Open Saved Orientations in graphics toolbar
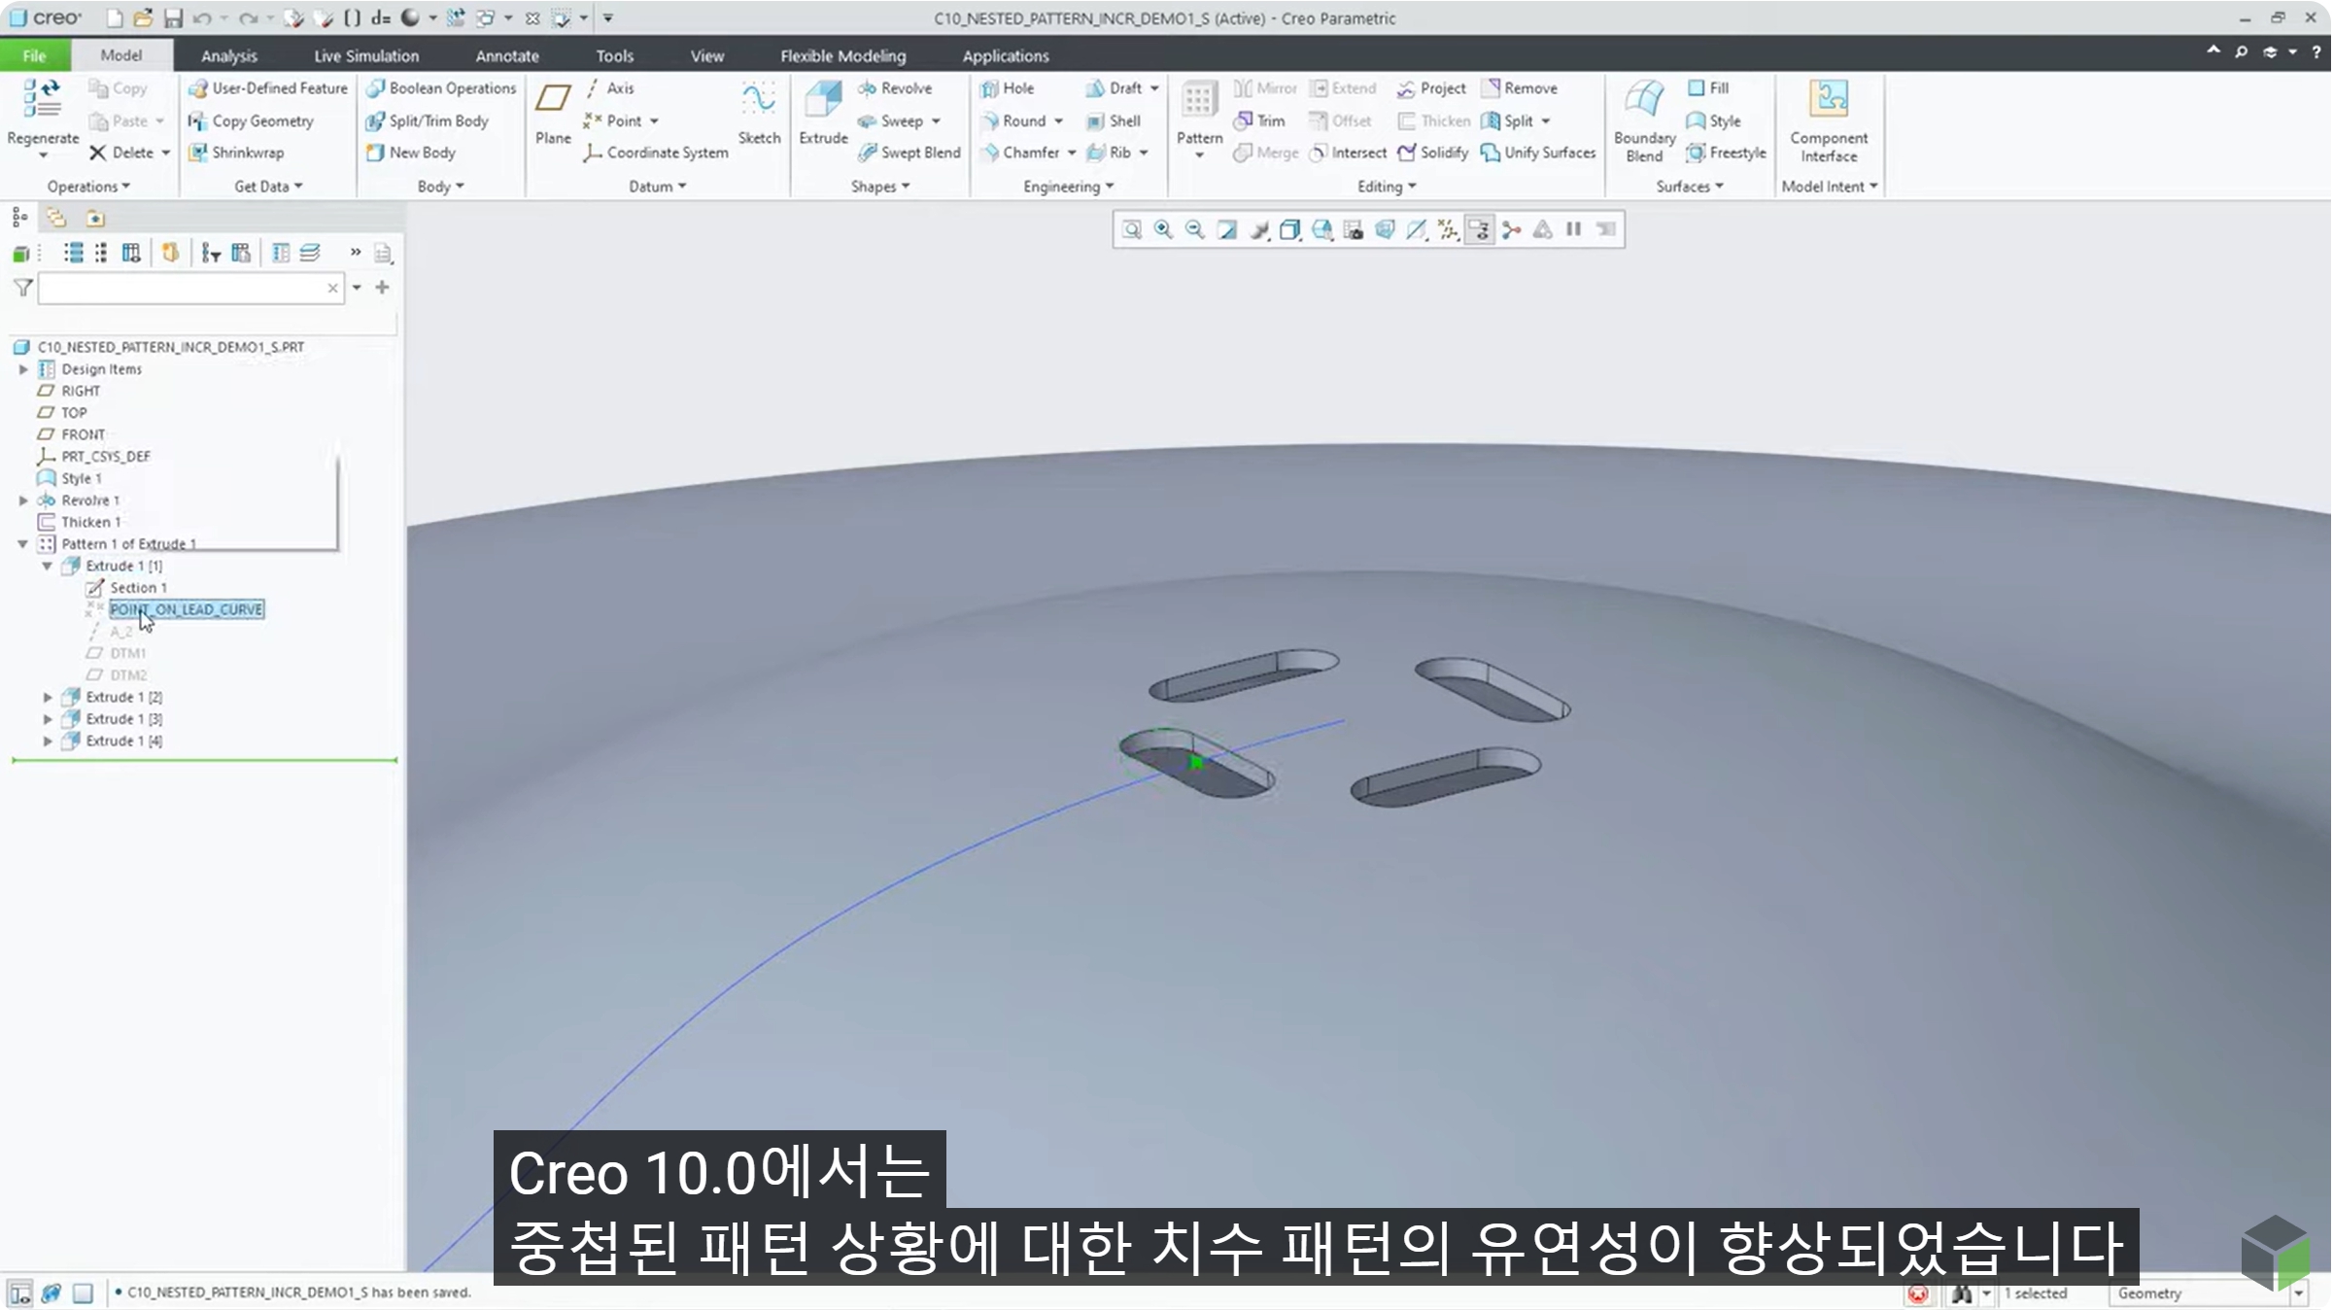2333x1310 pixels. (x=1321, y=230)
